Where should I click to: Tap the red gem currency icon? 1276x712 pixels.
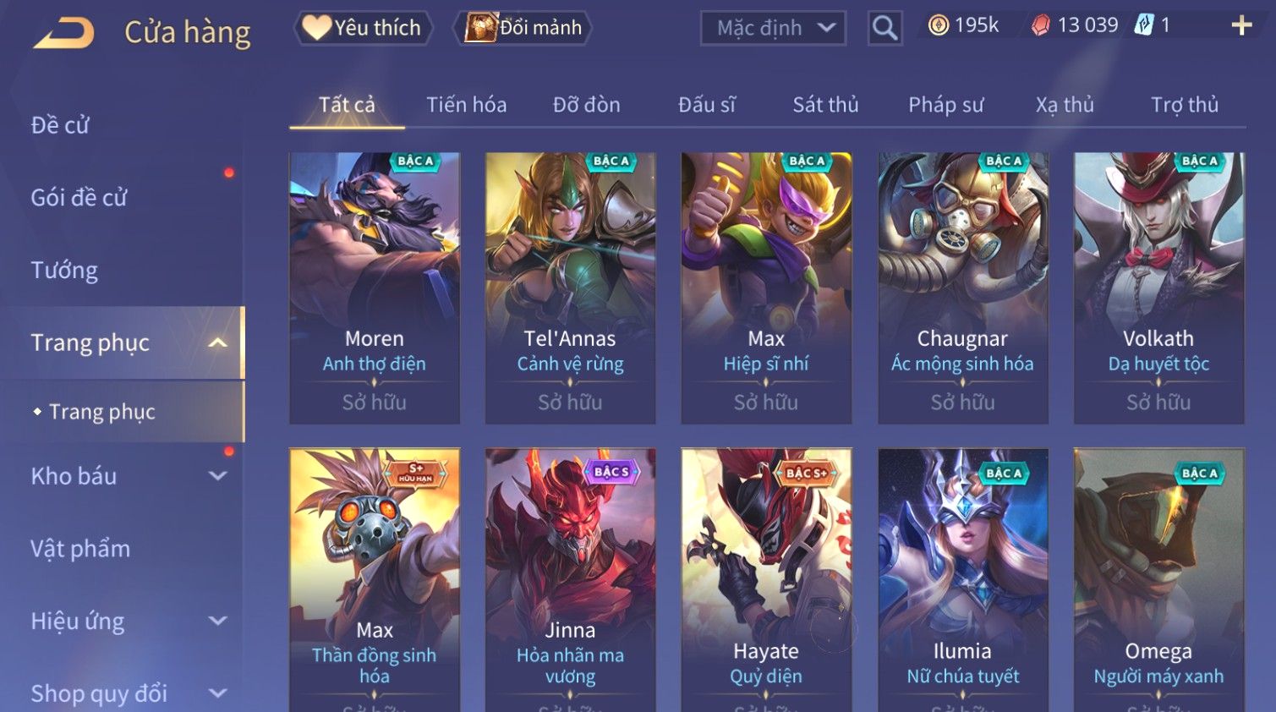point(1041,25)
